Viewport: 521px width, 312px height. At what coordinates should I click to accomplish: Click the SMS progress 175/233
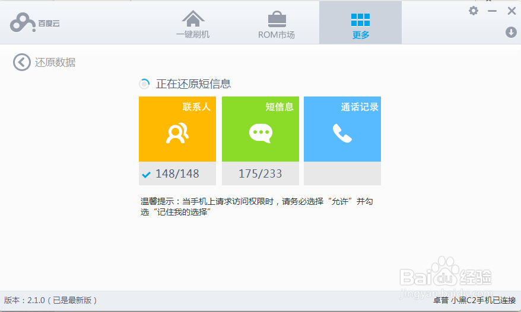[x=260, y=173]
